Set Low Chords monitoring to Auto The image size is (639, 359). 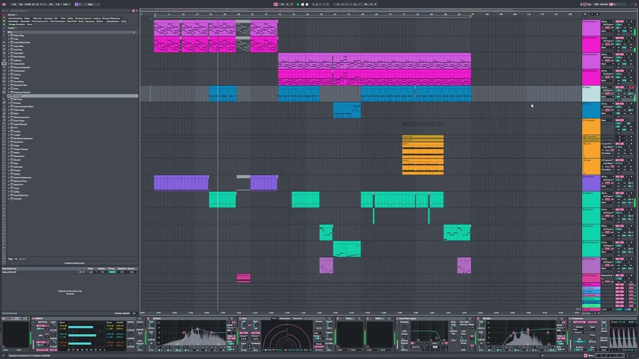[608, 28]
